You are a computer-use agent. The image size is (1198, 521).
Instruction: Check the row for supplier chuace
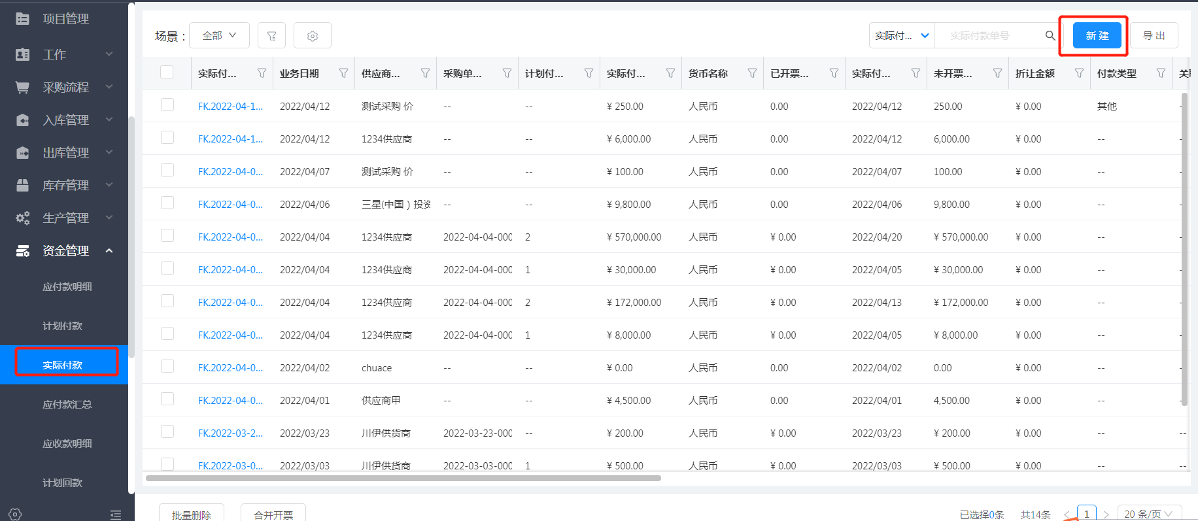(x=167, y=366)
